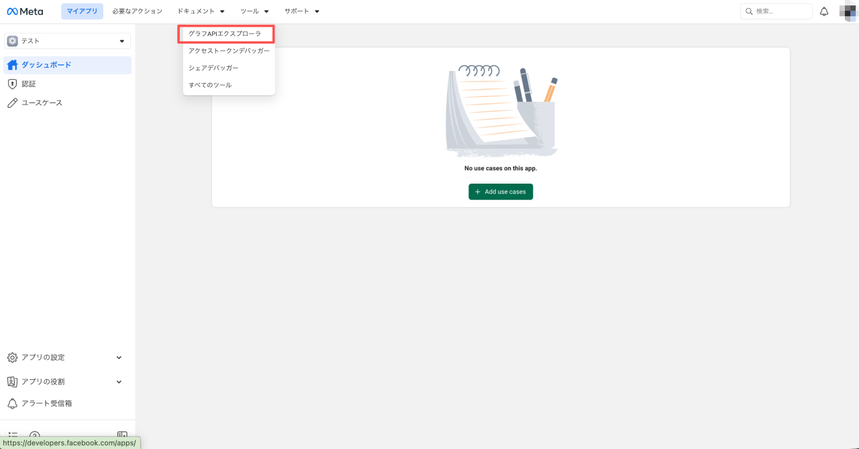
Task: Click the アプリの役割 person badge icon
Action: [x=12, y=381]
